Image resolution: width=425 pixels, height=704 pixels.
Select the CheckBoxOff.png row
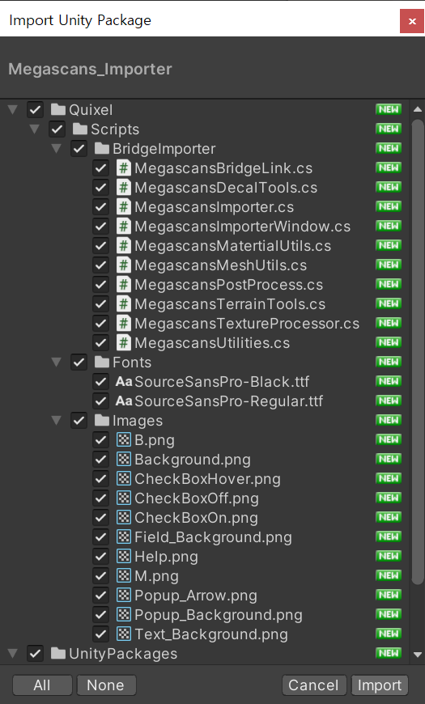[x=205, y=498]
